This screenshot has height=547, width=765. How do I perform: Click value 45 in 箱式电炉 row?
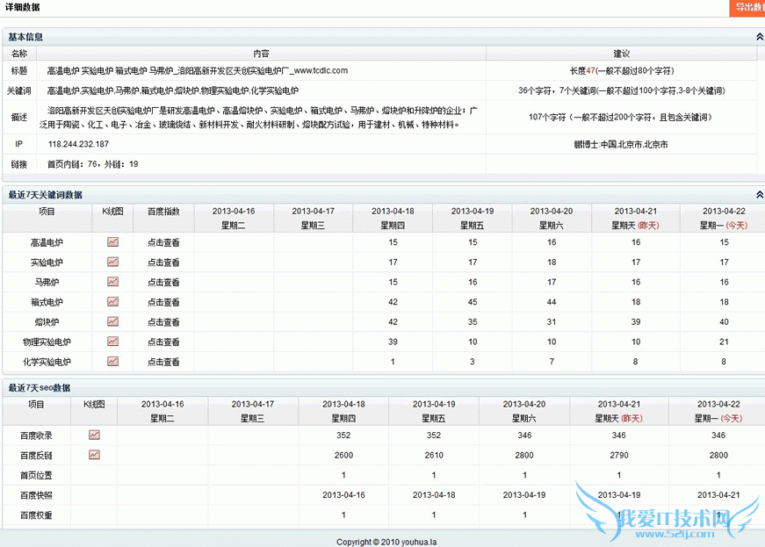[x=473, y=302]
